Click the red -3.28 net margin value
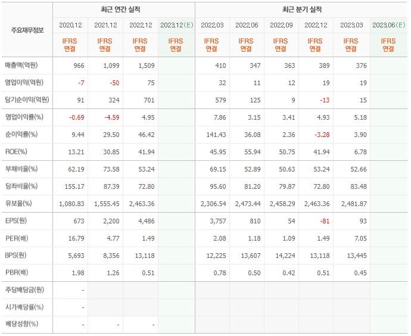Viewport: 411px width, 336px height. click(322, 135)
